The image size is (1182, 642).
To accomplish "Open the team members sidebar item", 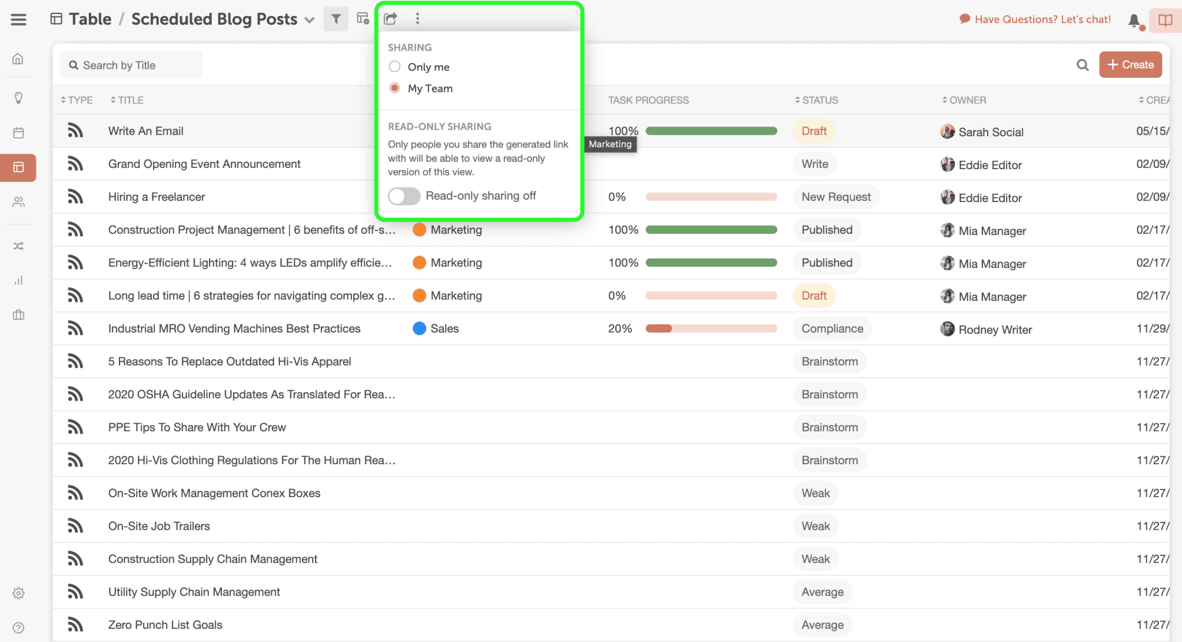I will 18,202.
